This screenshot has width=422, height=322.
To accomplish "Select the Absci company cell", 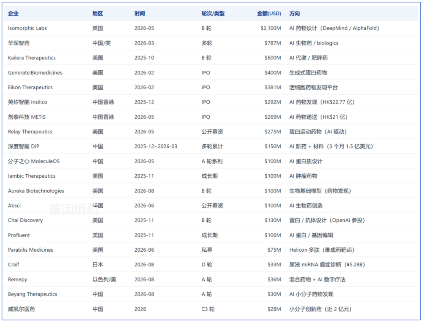I will pos(14,205).
